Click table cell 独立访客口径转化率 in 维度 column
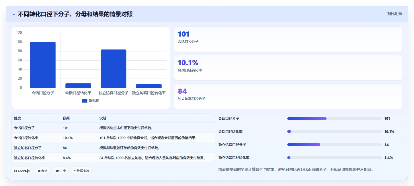Screen dimensions: 414x186 pos(30,158)
